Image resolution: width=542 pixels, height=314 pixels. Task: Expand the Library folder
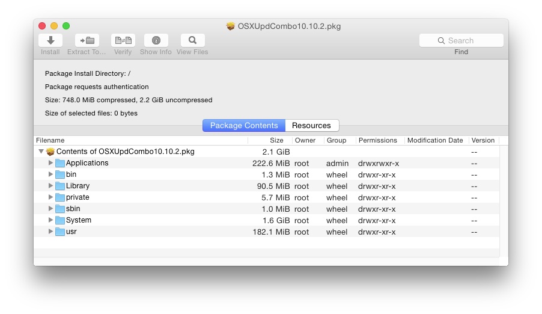pyautogui.click(x=50, y=185)
